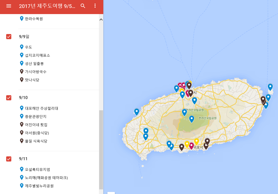Click the 9/11 layer heading
Viewport: 278px width, 194px height.
click(x=23, y=159)
